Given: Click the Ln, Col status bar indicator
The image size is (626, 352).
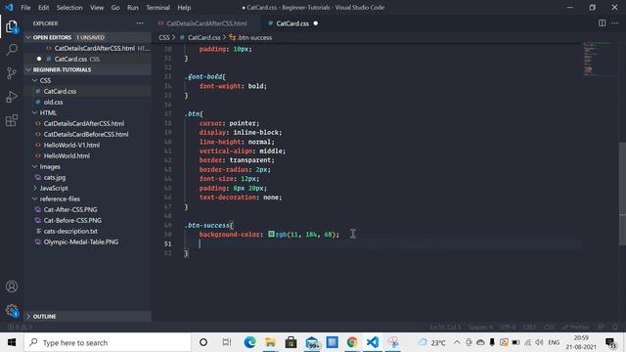Looking at the screenshot, I should (x=446, y=327).
